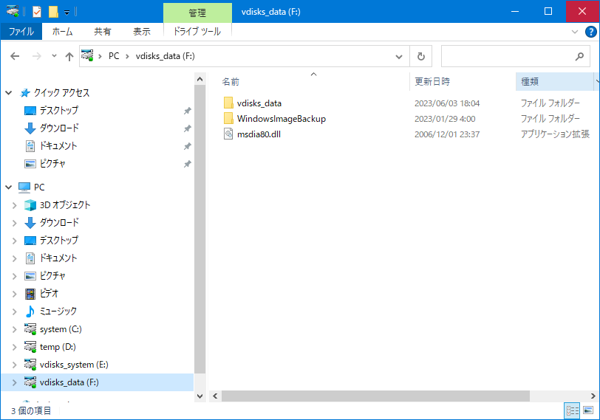Open pinned デスクトップ under Quick Access
The height and width of the screenshot is (420, 600).
(x=59, y=111)
